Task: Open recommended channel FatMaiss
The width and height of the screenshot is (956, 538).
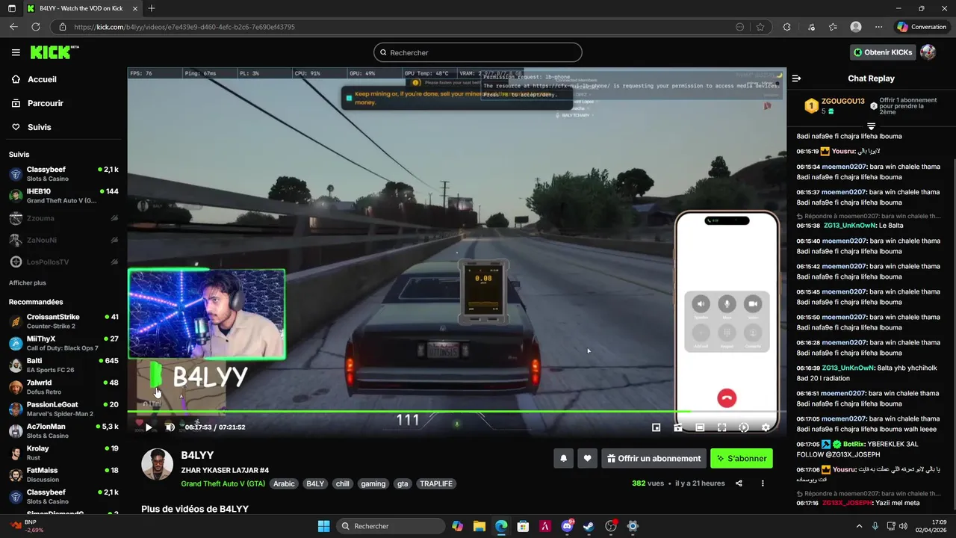Action: [63, 475]
